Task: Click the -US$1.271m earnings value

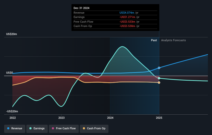Action: coord(127,17)
